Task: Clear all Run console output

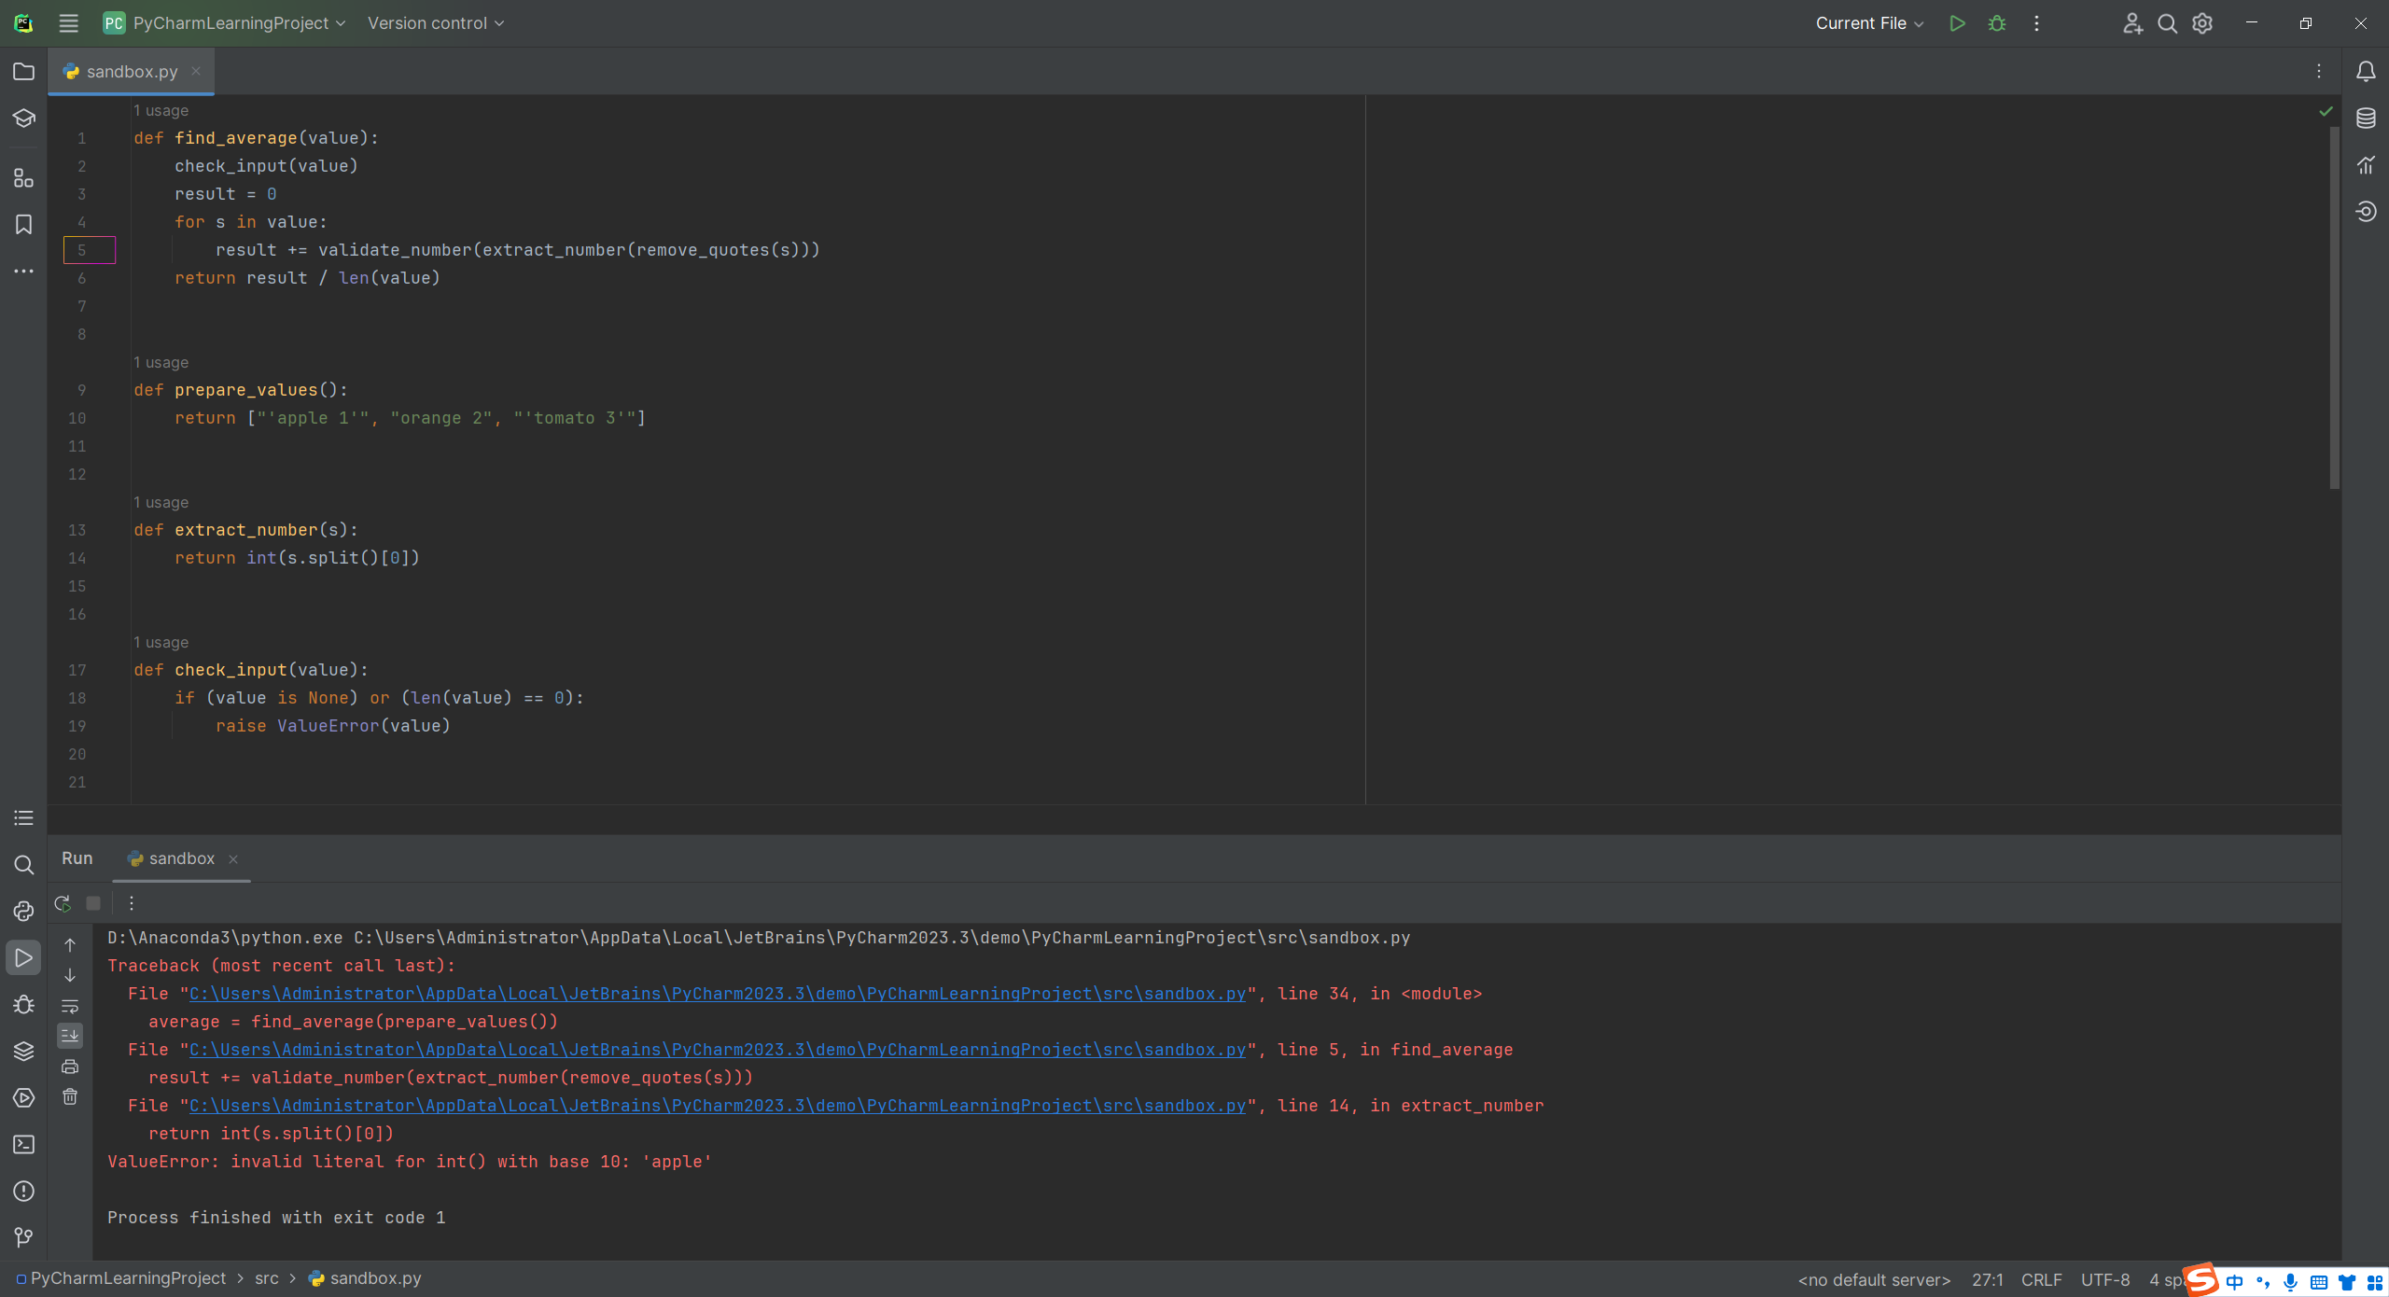Action: coord(70,1097)
